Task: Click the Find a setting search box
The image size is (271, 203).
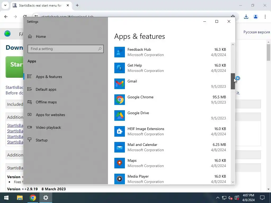Action: pos(66,49)
